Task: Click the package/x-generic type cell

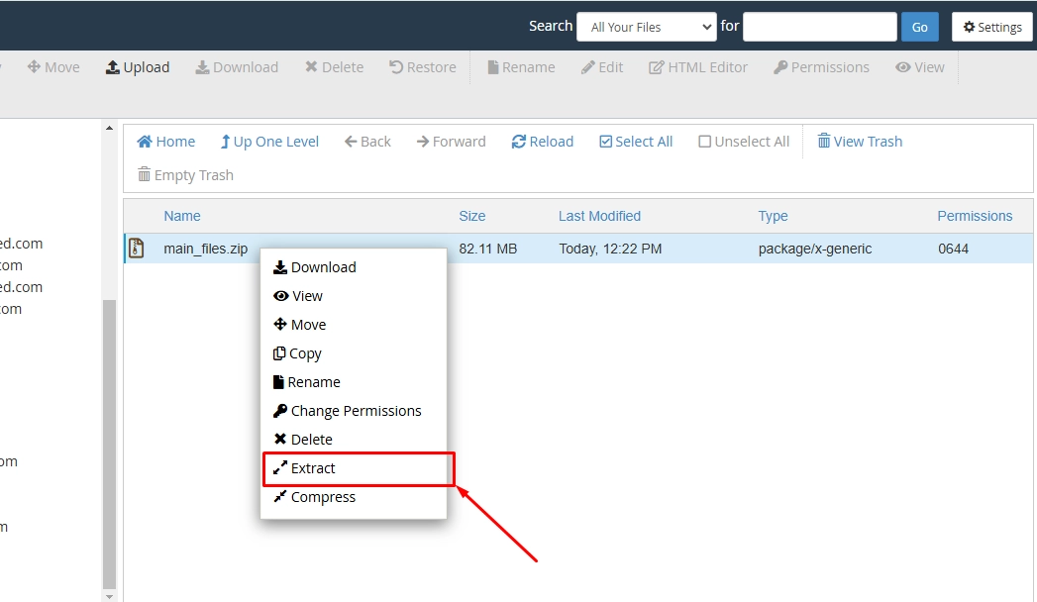Action: [x=815, y=250]
